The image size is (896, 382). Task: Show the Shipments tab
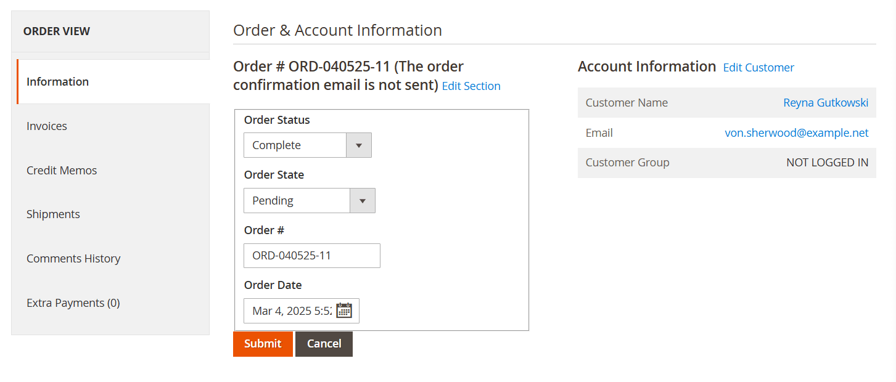[53, 214]
